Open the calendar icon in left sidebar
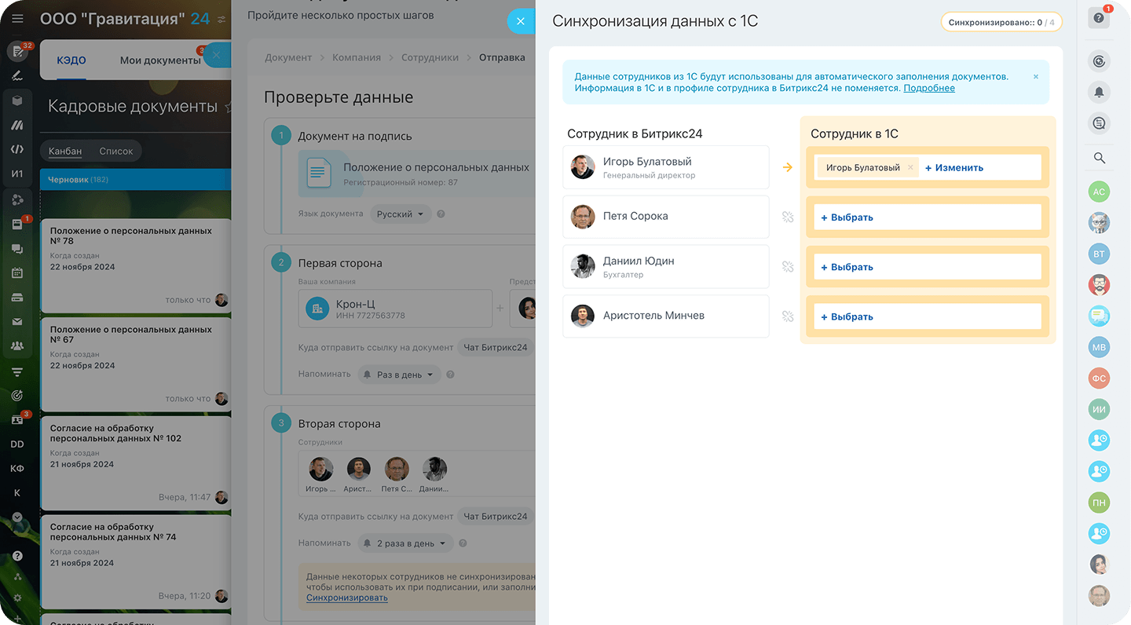This screenshot has height=625, width=1131. (17, 273)
